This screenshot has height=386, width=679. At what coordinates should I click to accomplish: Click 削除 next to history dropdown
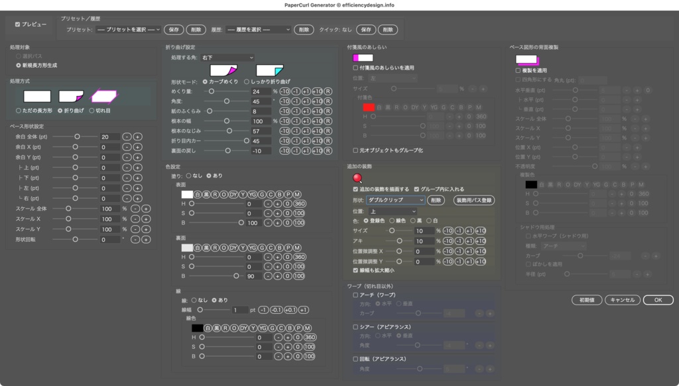point(304,29)
